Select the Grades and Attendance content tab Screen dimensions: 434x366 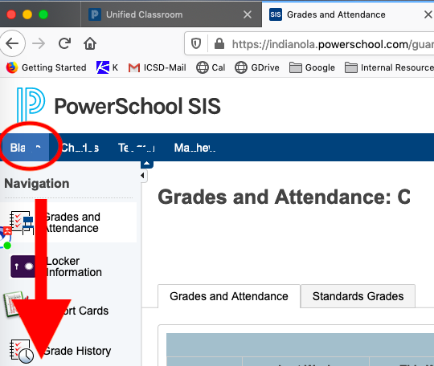click(x=229, y=296)
